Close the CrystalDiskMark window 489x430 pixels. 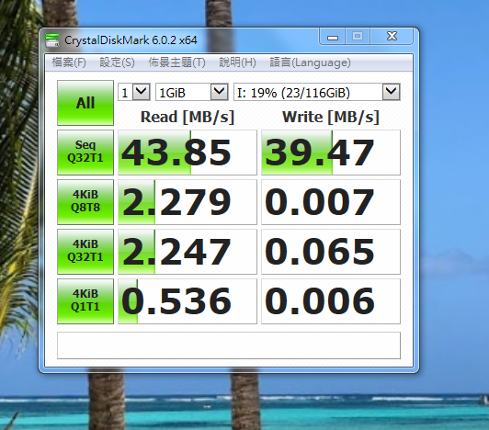coord(392,37)
